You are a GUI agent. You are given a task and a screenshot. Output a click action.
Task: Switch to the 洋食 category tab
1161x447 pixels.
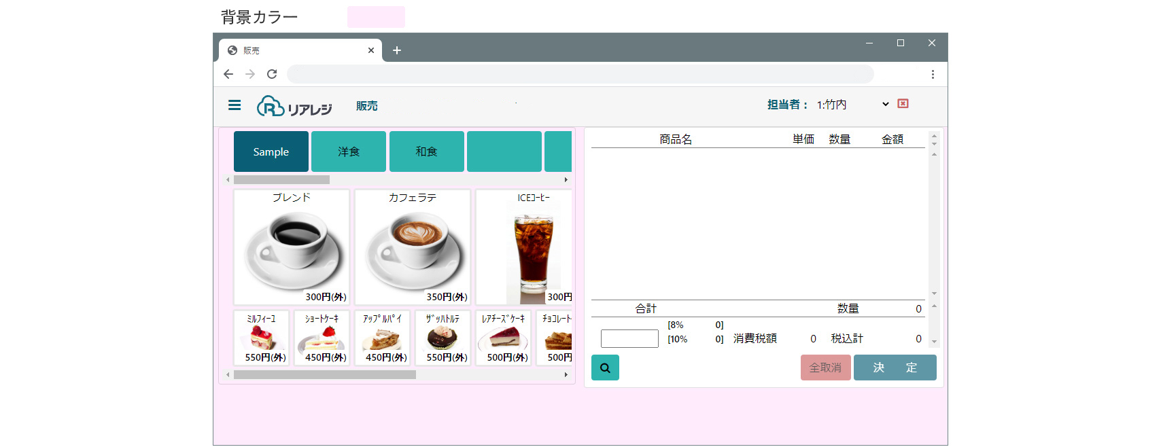349,151
